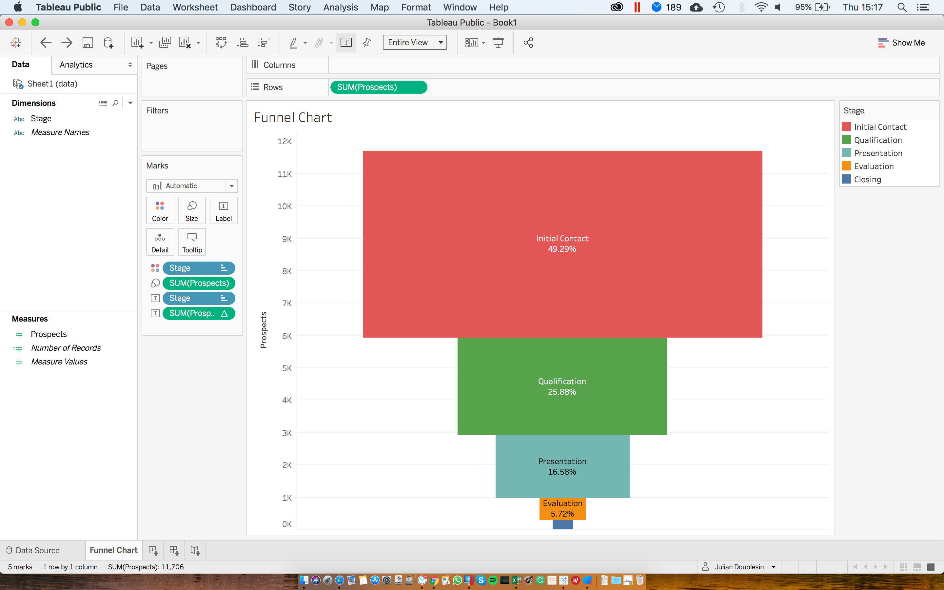
Task: Open the Analysis menu
Action: pos(340,7)
